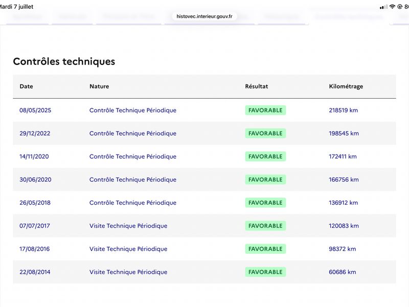Click Contrôle Technique Périodique on 30/06/2020 row

[133, 180]
